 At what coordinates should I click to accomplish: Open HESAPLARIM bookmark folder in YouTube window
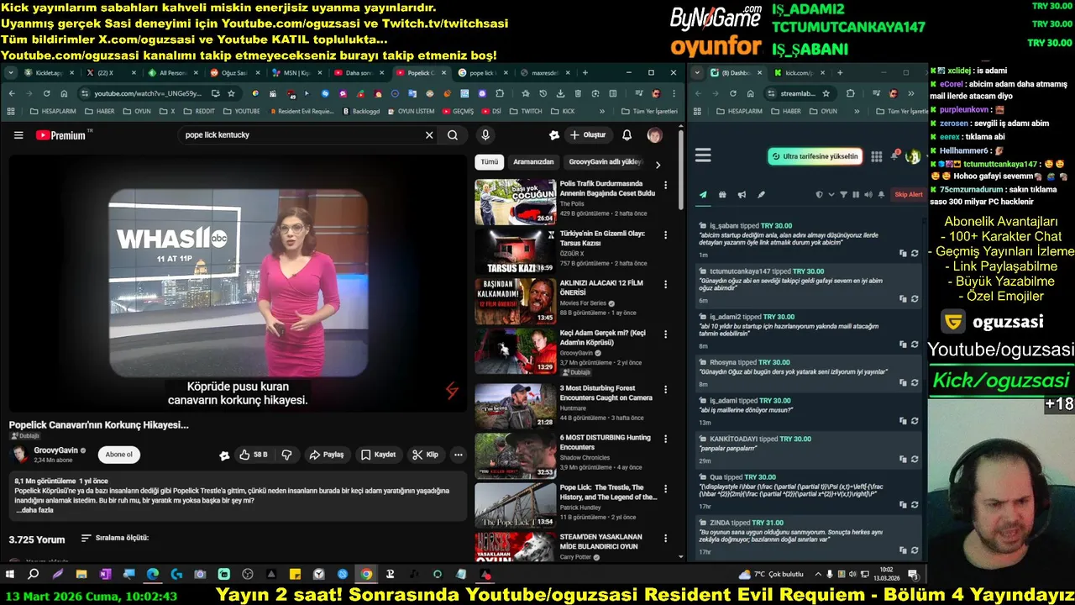[54, 111]
